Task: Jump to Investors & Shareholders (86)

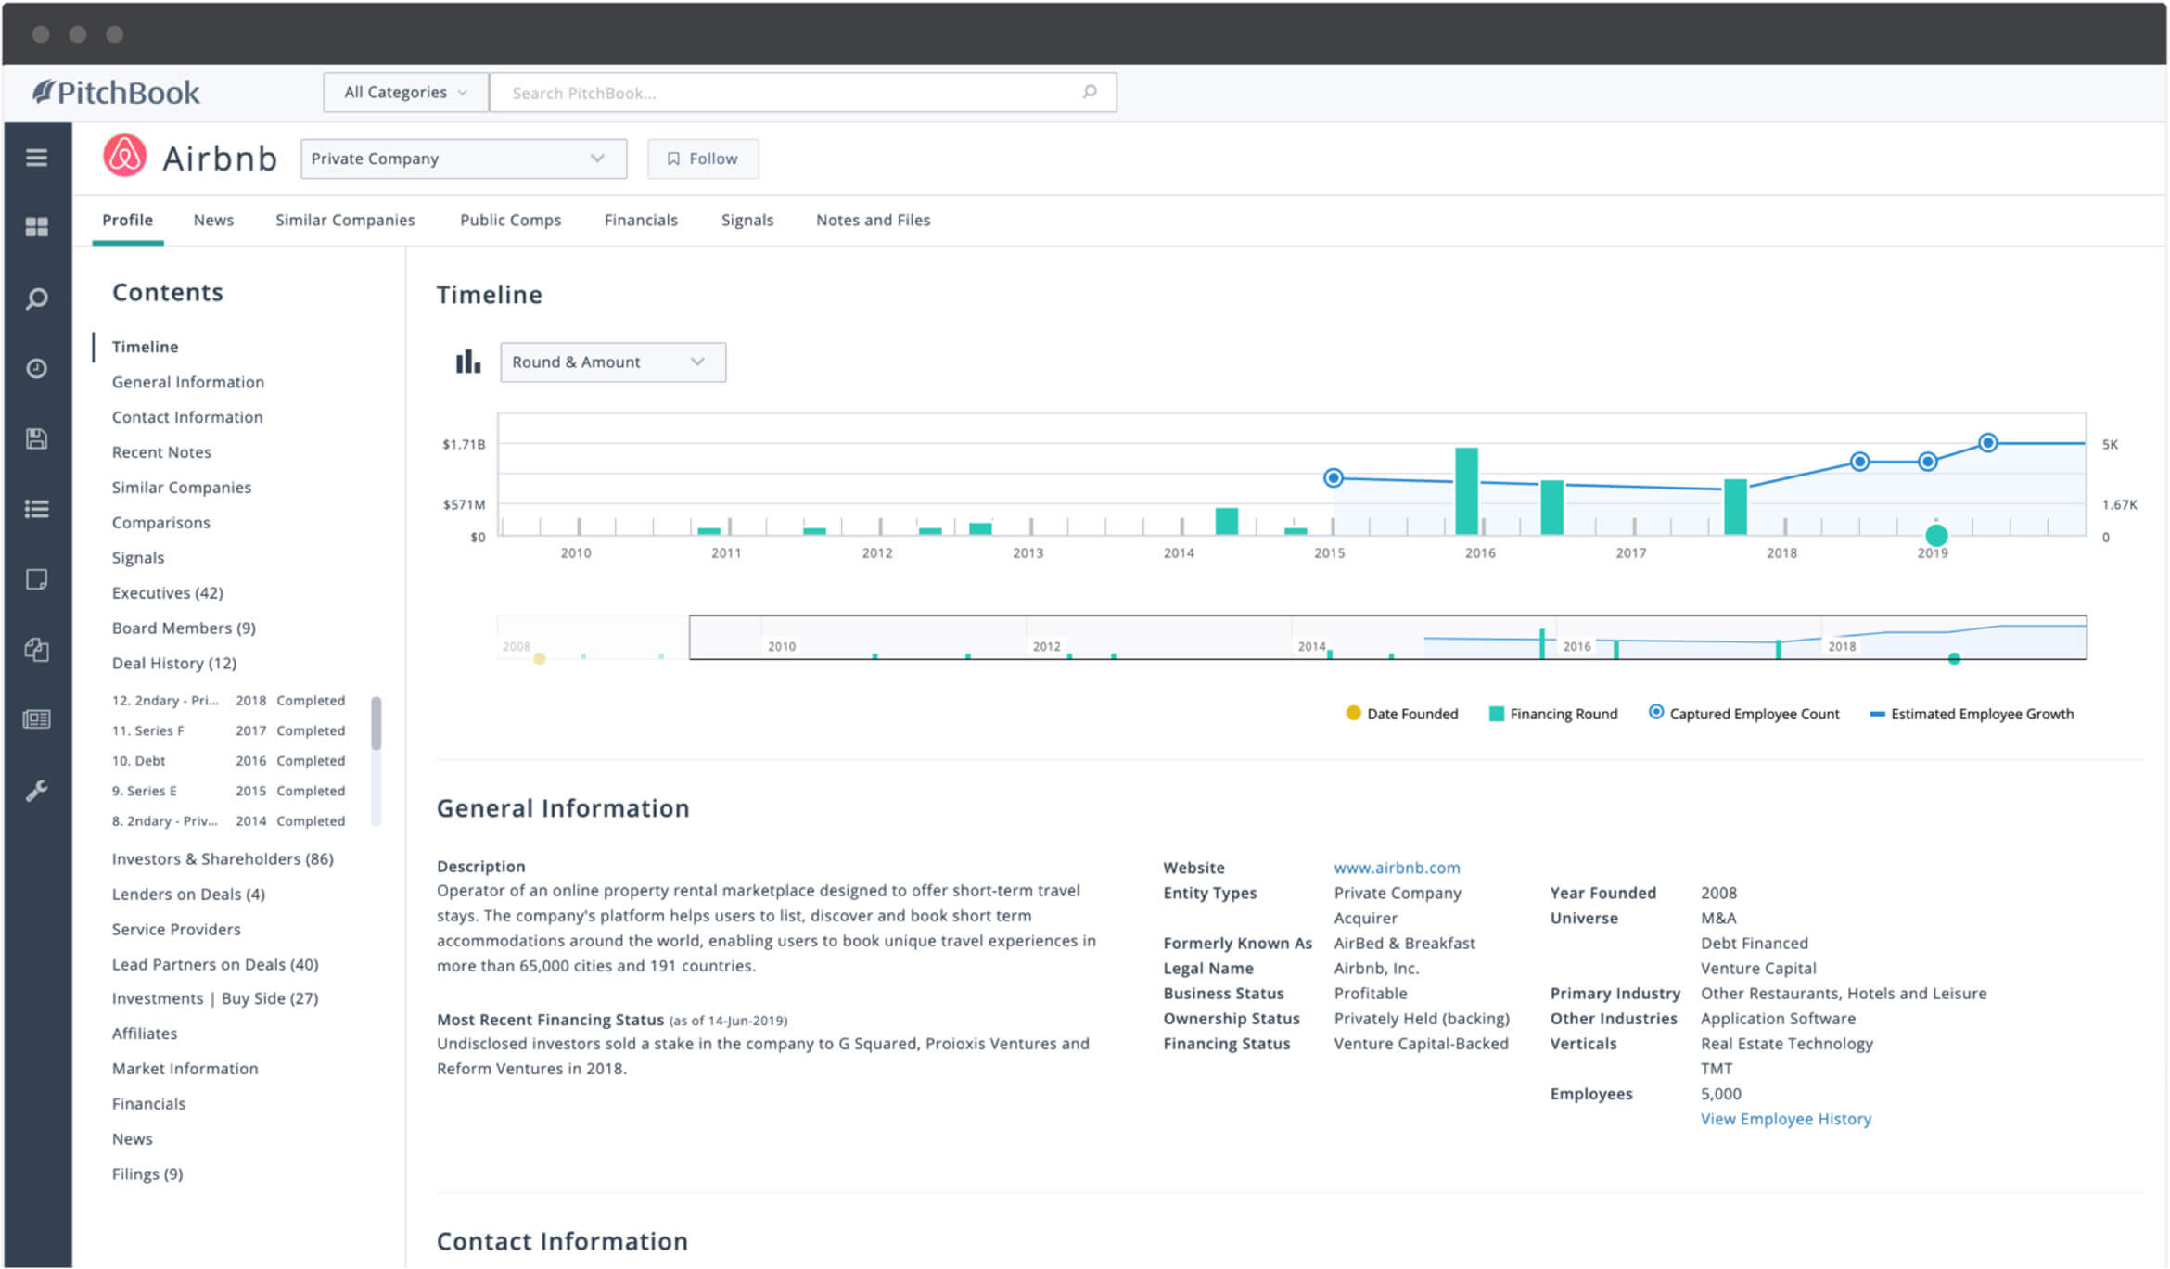Action: (223, 859)
